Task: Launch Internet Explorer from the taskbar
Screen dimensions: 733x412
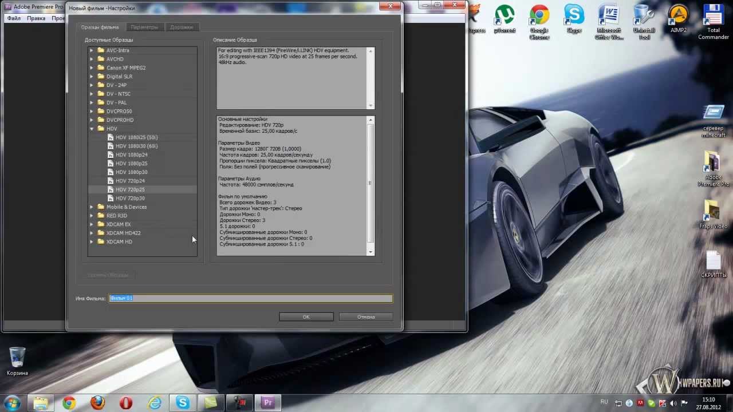Action: pyautogui.click(x=154, y=403)
